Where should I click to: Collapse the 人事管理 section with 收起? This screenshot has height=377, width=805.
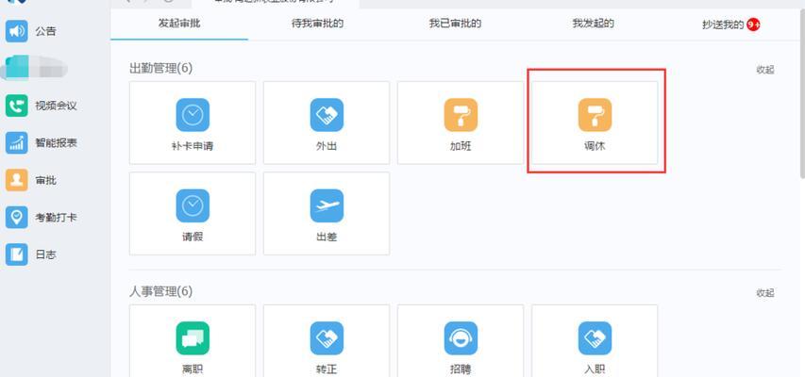click(x=765, y=293)
